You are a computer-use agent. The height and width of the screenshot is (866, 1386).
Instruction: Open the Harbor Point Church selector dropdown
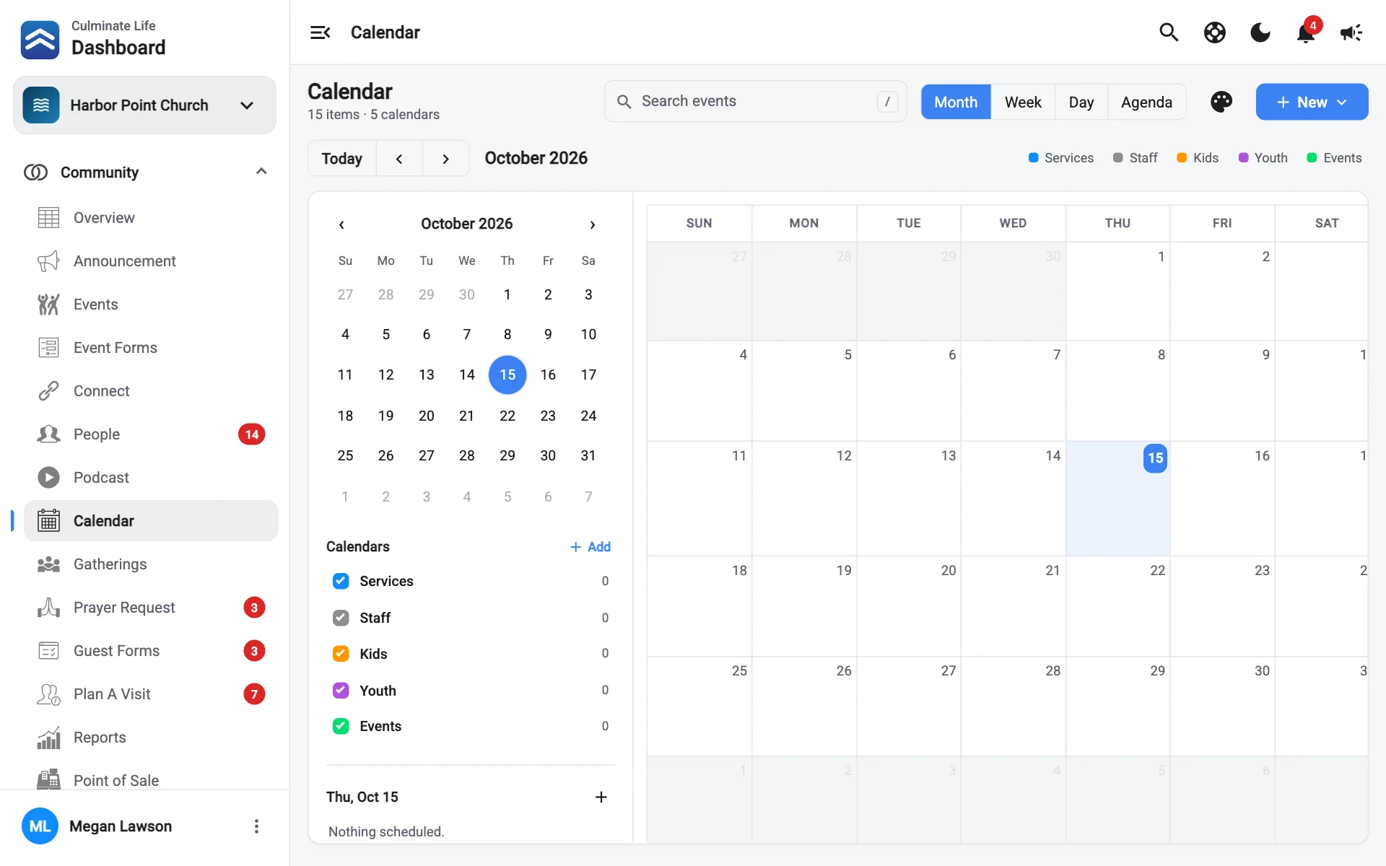[144, 105]
